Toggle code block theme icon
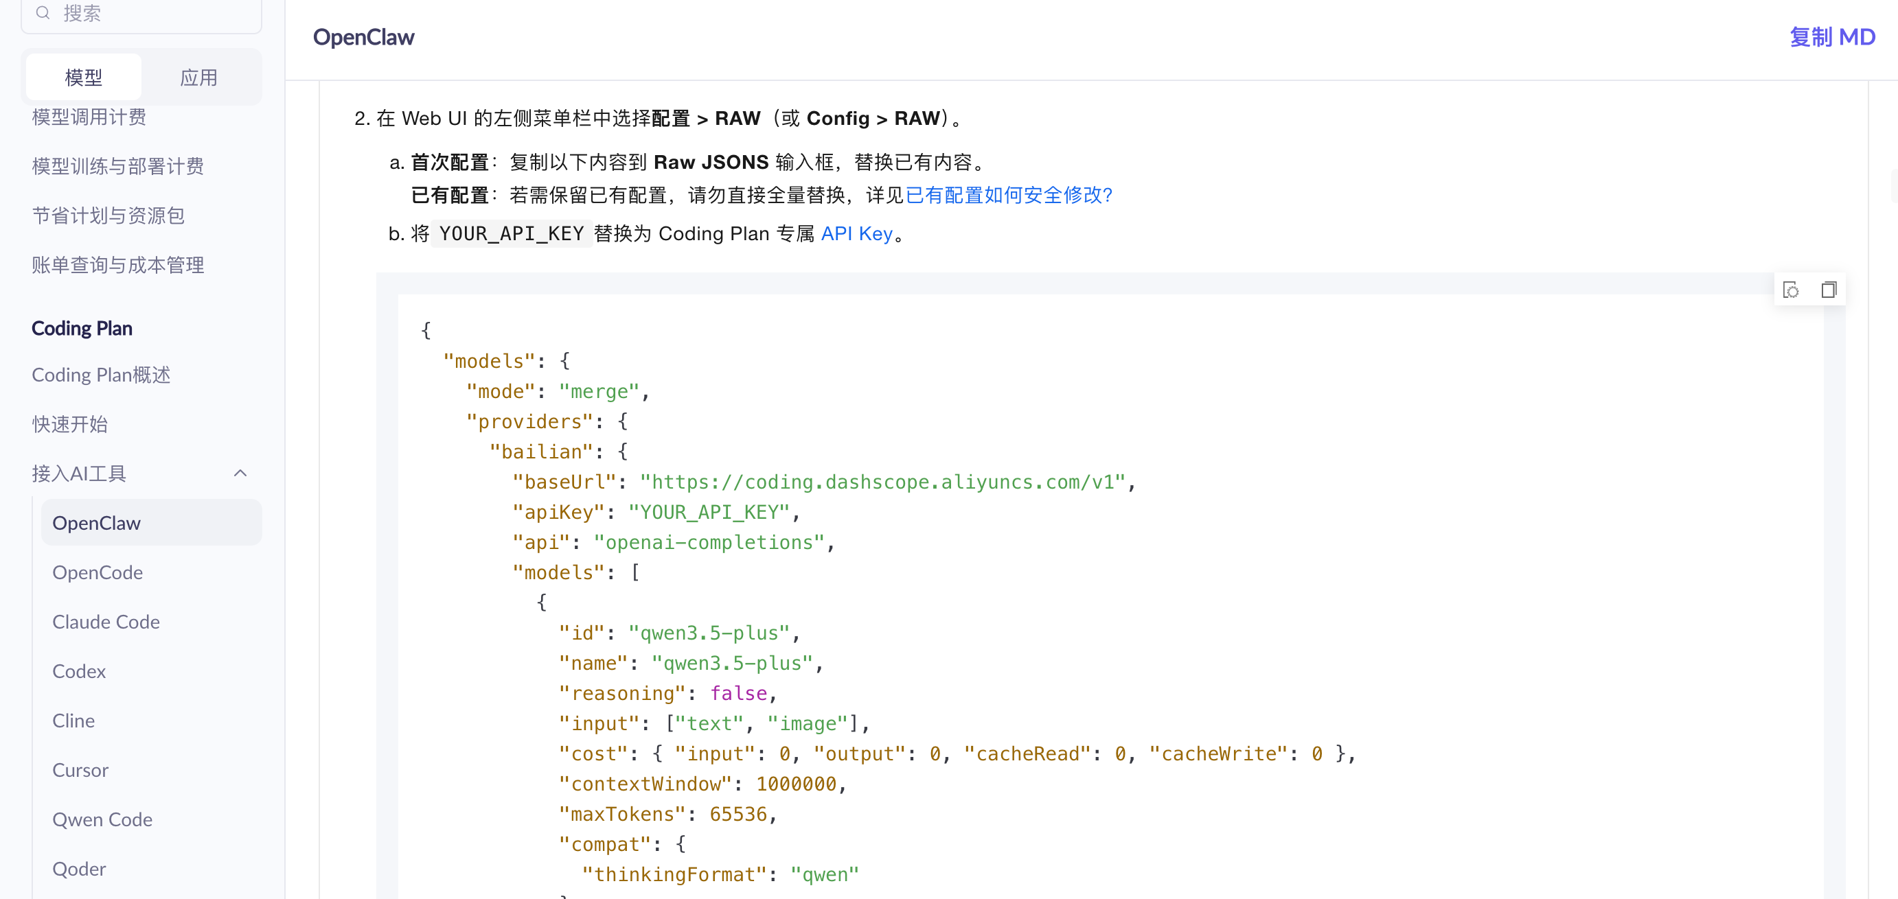Image resolution: width=1898 pixels, height=899 pixels. click(x=1790, y=290)
